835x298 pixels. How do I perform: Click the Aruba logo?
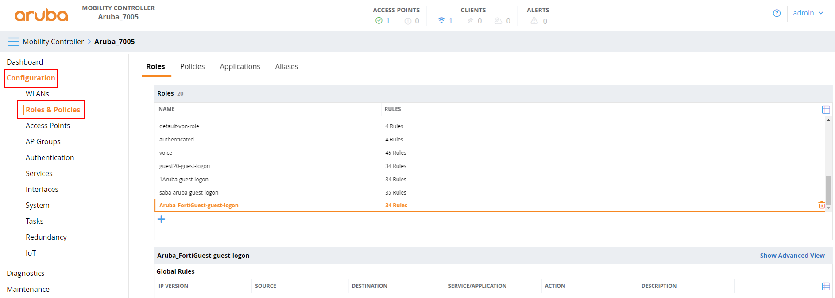point(41,15)
